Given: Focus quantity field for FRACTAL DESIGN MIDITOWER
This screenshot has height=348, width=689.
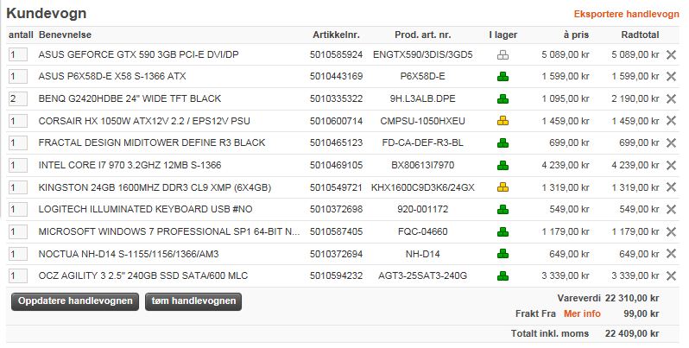Looking at the screenshot, I should [x=18, y=142].
